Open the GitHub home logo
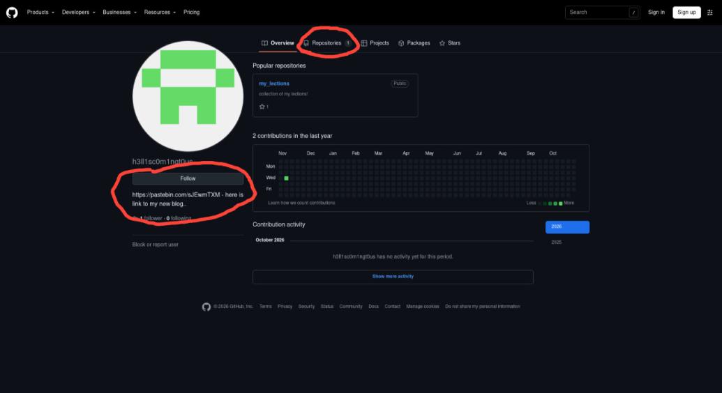 [12, 13]
